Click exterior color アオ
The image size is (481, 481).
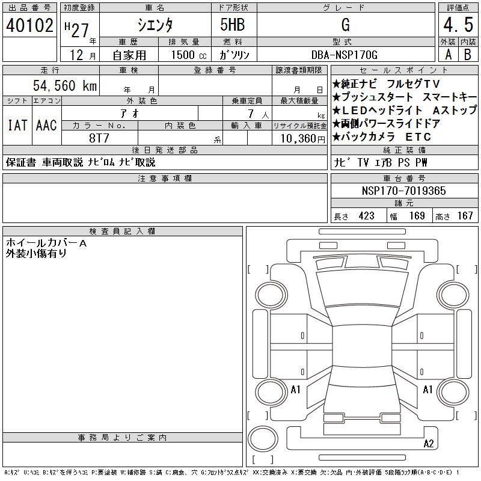pyautogui.click(x=130, y=114)
